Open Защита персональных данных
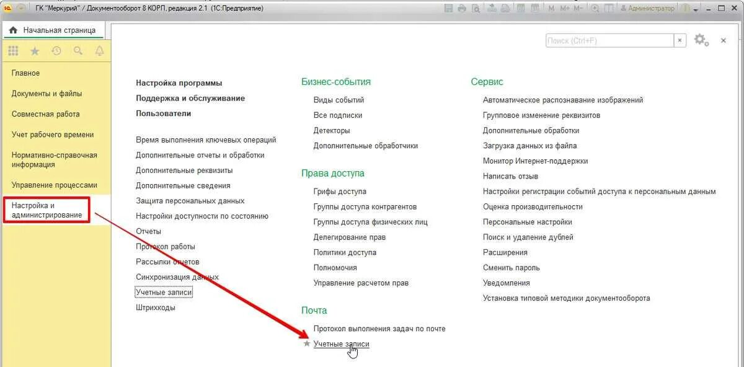 tap(190, 201)
